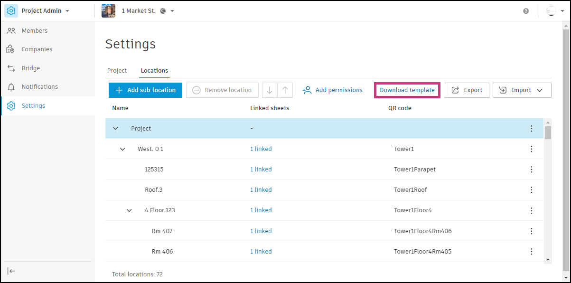Collapse the Project tree row
571x283 pixels.
[x=115, y=129]
